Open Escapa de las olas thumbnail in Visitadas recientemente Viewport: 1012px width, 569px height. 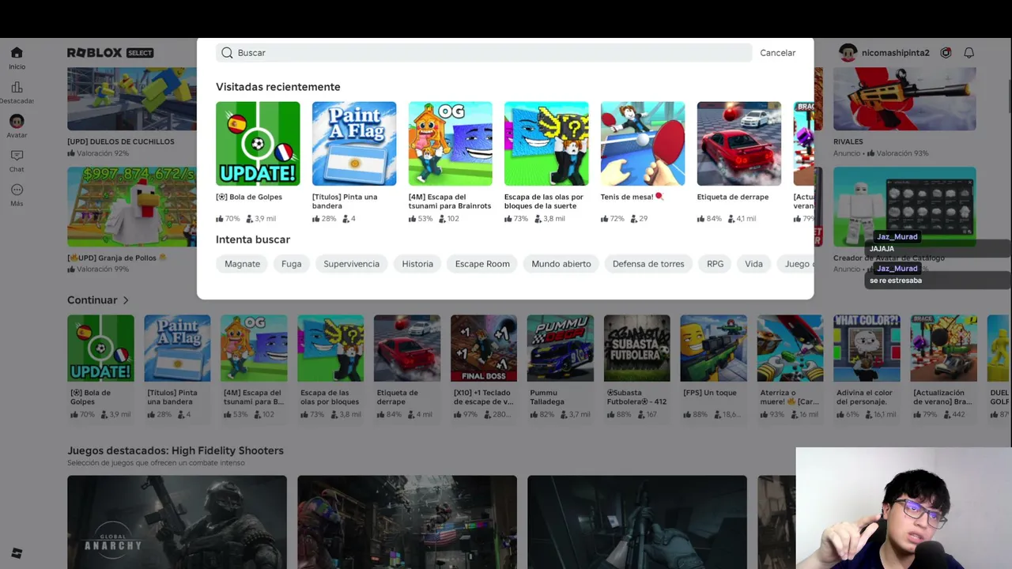coord(546,143)
